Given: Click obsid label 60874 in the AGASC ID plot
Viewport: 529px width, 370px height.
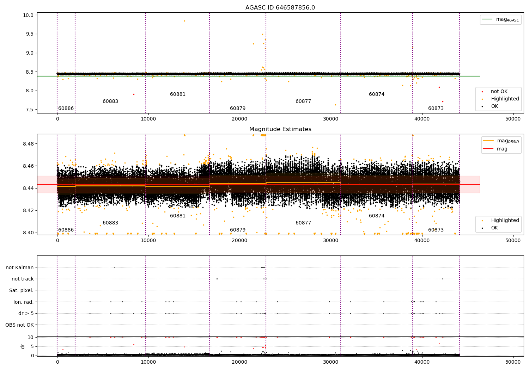Looking at the screenshot, I should tap(377, 94).
